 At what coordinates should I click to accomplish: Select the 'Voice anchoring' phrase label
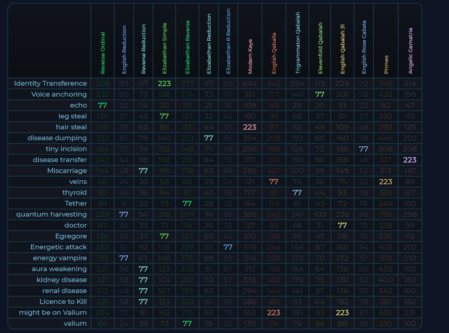click(59, 94)
